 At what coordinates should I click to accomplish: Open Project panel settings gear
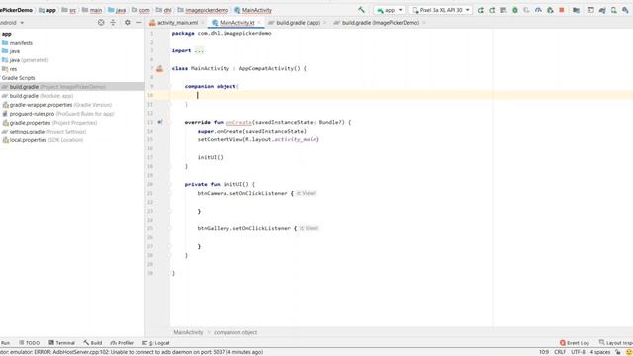click(x=128, y=23)
